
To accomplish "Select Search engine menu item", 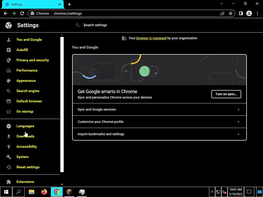I will [x=28, y=91].
